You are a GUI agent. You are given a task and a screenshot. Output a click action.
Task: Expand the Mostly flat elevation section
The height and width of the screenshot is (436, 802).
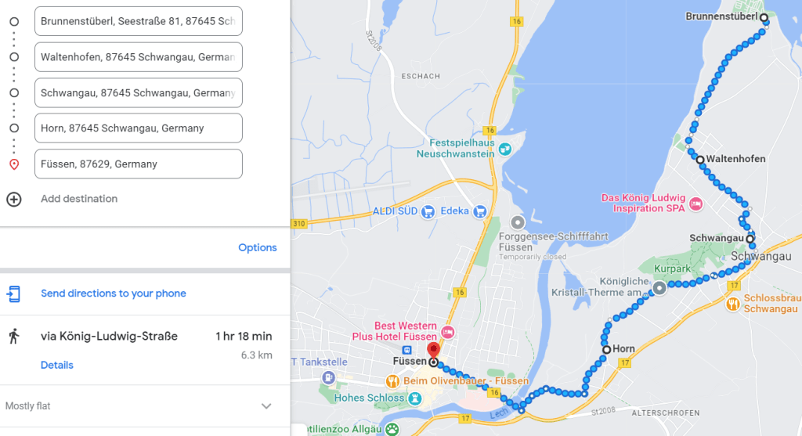[x=266, y=406]
